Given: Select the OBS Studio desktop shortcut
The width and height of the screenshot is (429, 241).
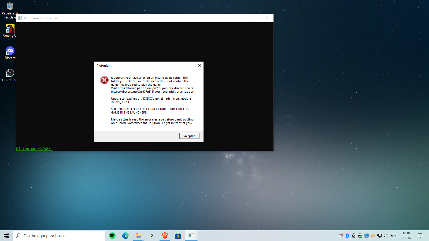Looking at the screenshot, I should point(10,75).
